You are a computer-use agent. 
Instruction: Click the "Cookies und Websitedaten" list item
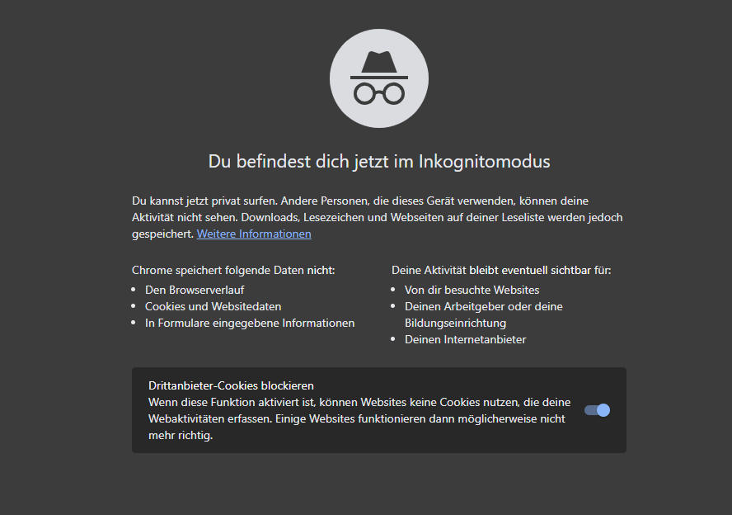click(213, 306)
